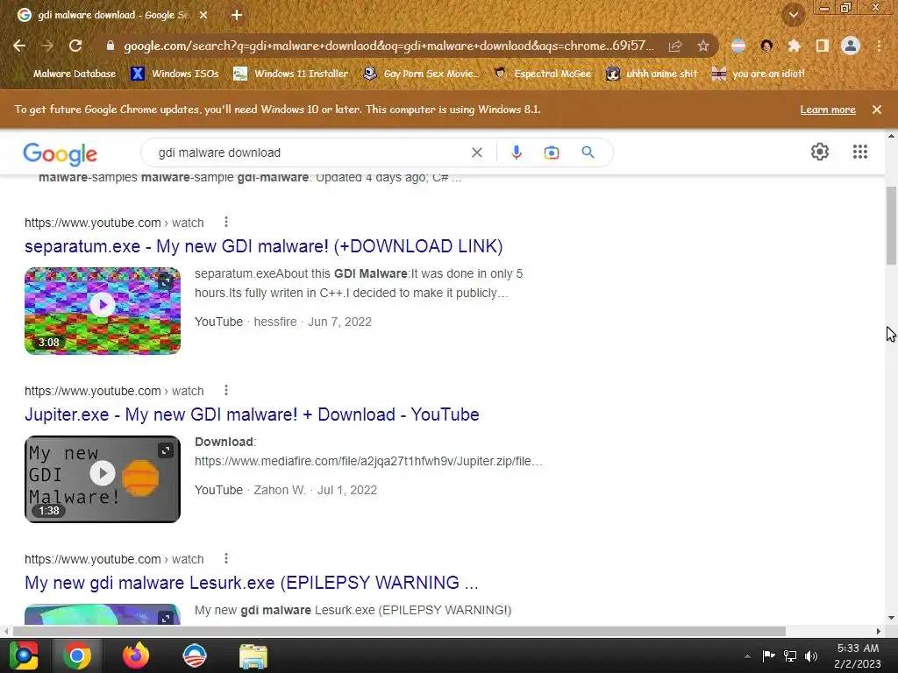Open File Explorer from the taskbar
The image size is (898, 673).
click(253, 655)
